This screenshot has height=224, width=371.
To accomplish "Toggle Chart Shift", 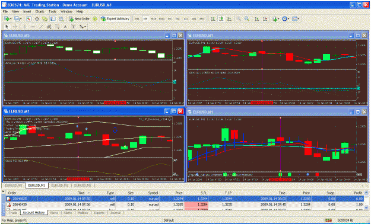I will [x=265, y=19].
